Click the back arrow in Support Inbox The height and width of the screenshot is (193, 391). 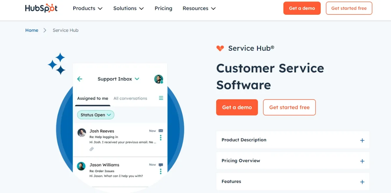[x=80, y=79]
